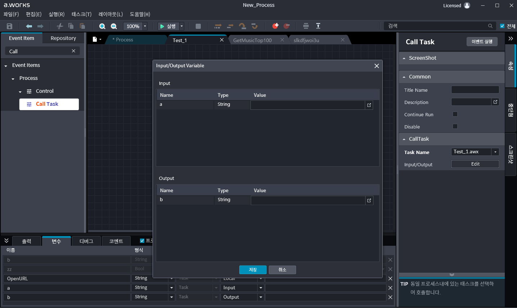The height and width of the screenshot is (308, 517).
Task: Click the 저장 button in the dialog
Action: point(253,270)
